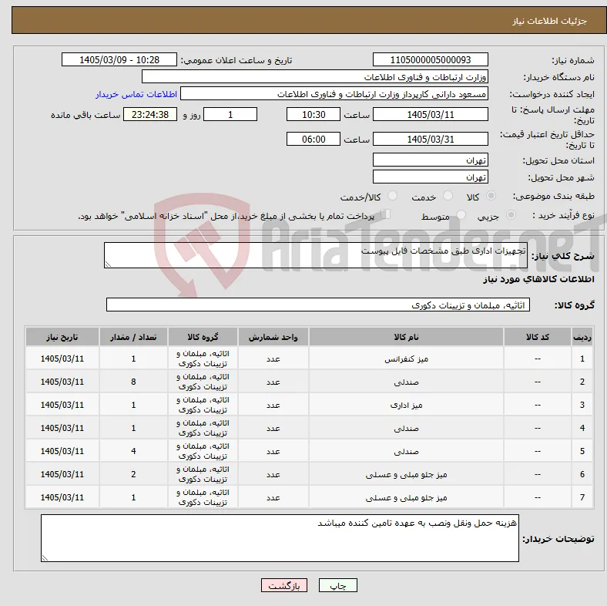Click صندلی in row 5
The height and width of the screenshot is (606, 607).
(406, 451)
